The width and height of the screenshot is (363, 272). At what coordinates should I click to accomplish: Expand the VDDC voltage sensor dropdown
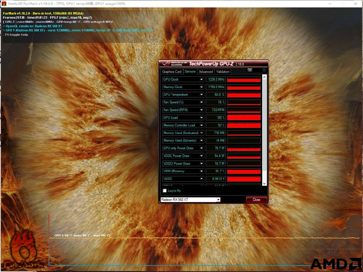pos(201,178)
